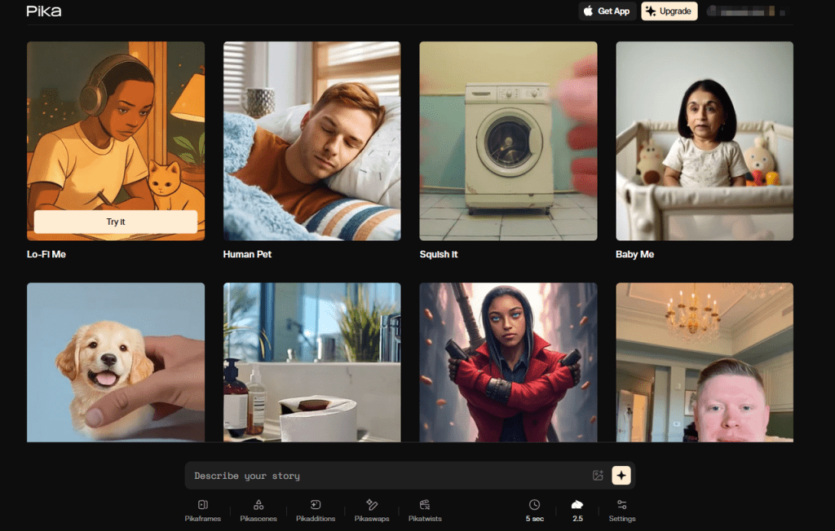
Task: Click the Get App button
Action: [607, 11]
